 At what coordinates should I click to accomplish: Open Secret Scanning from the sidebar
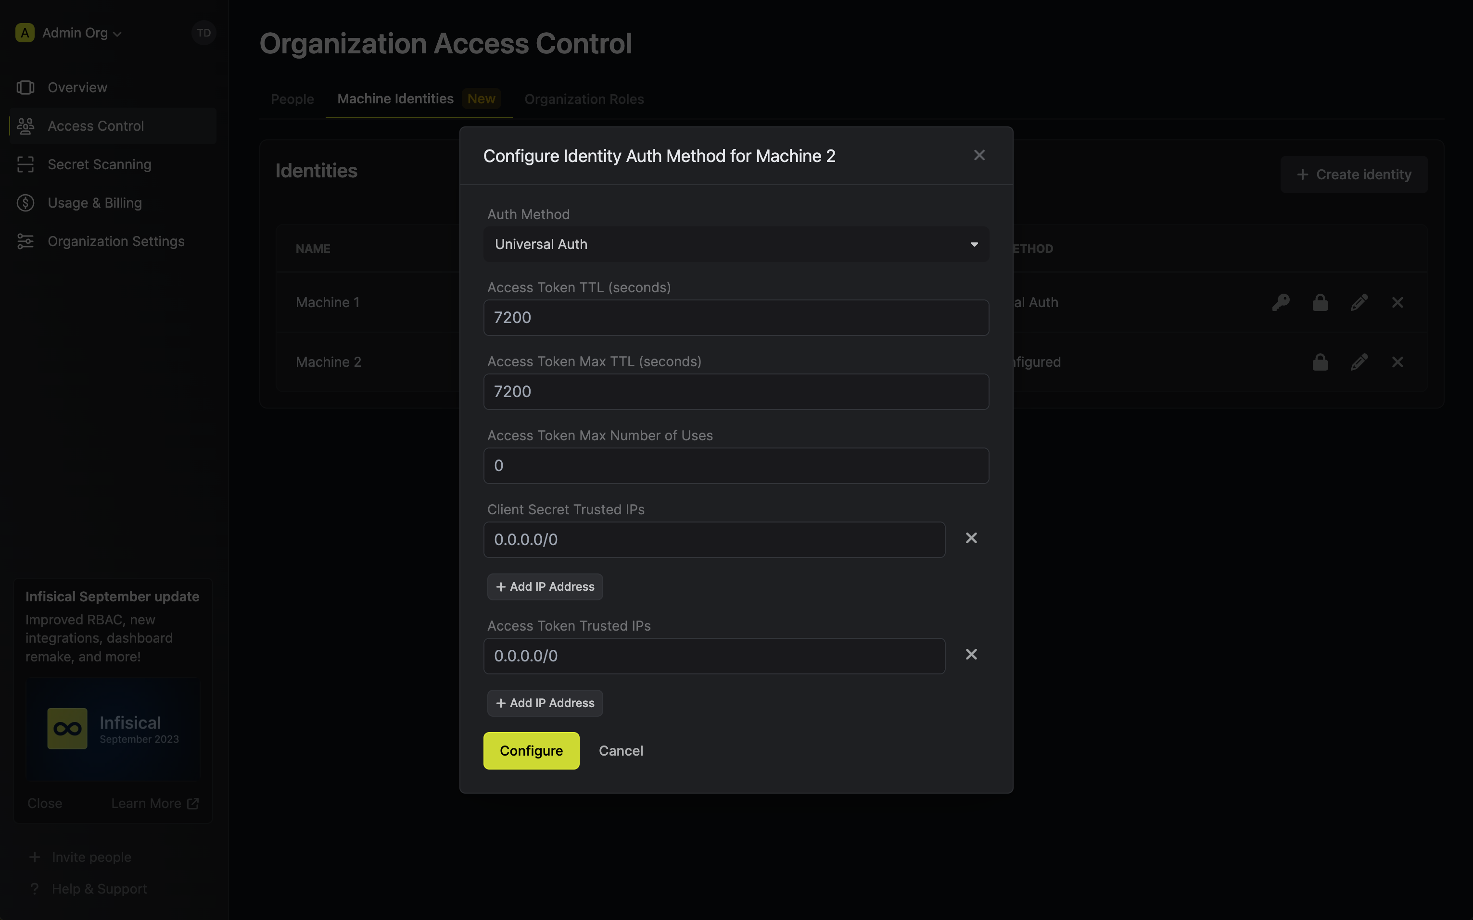pyautogui.click(x=99, y=164)
